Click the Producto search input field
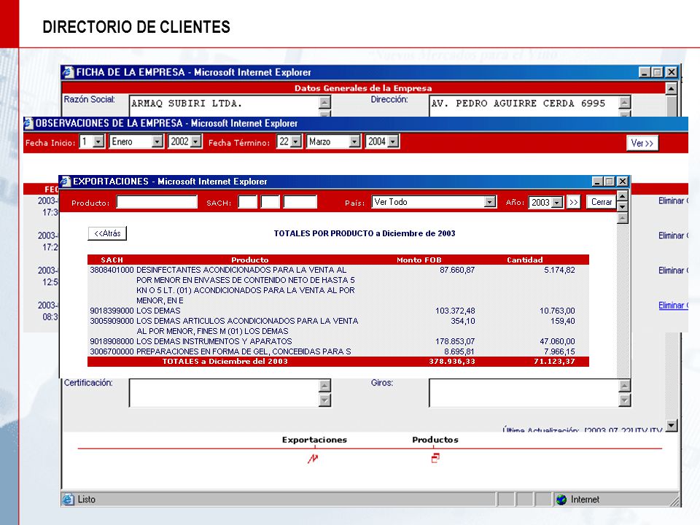This screenshot has width=700, height=525. click(157, 202)
